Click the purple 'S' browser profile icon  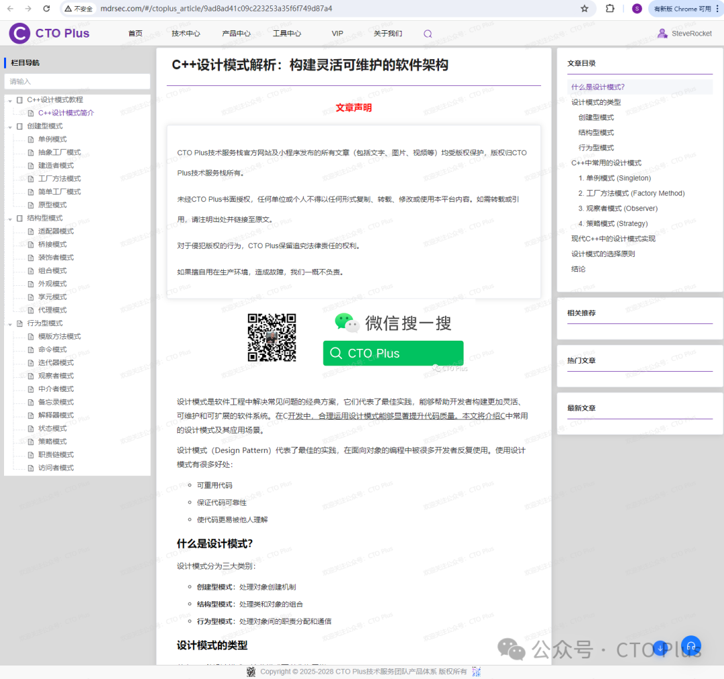[636, 9]
